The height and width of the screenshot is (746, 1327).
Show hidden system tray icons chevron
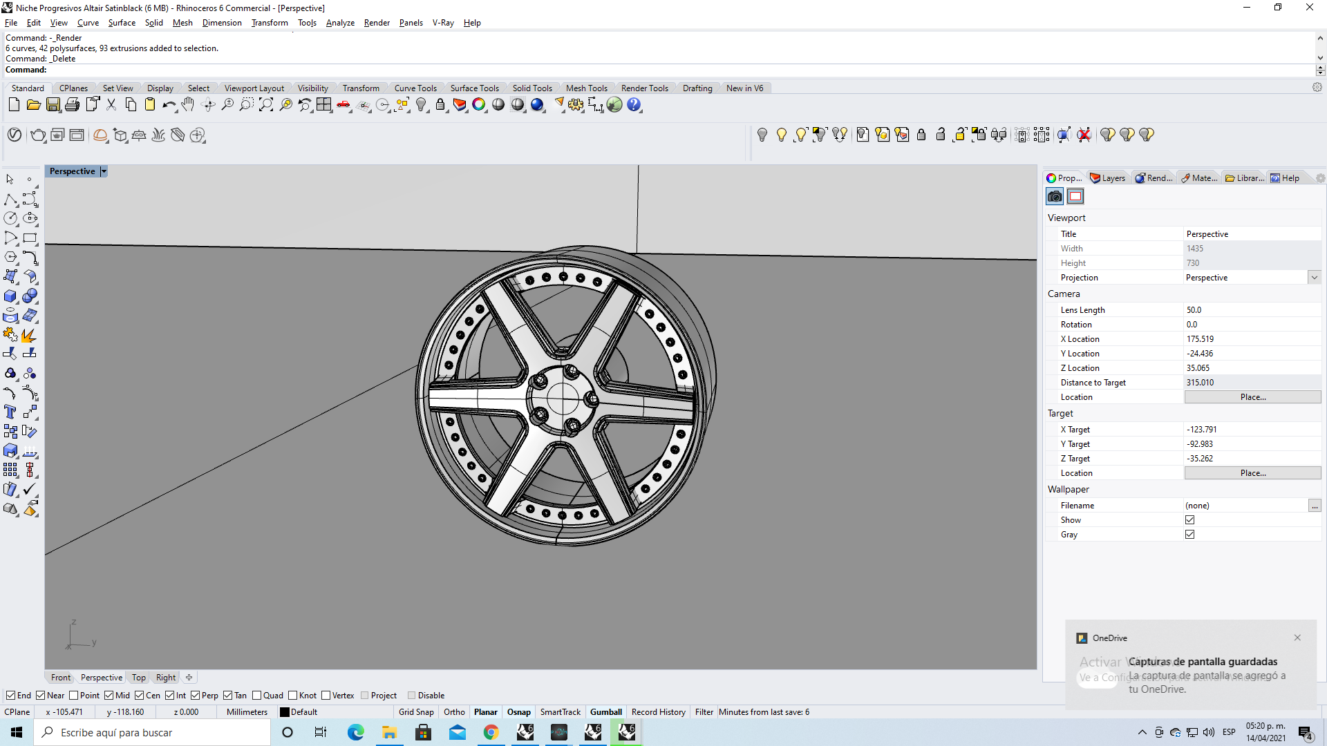[1142, 732]
